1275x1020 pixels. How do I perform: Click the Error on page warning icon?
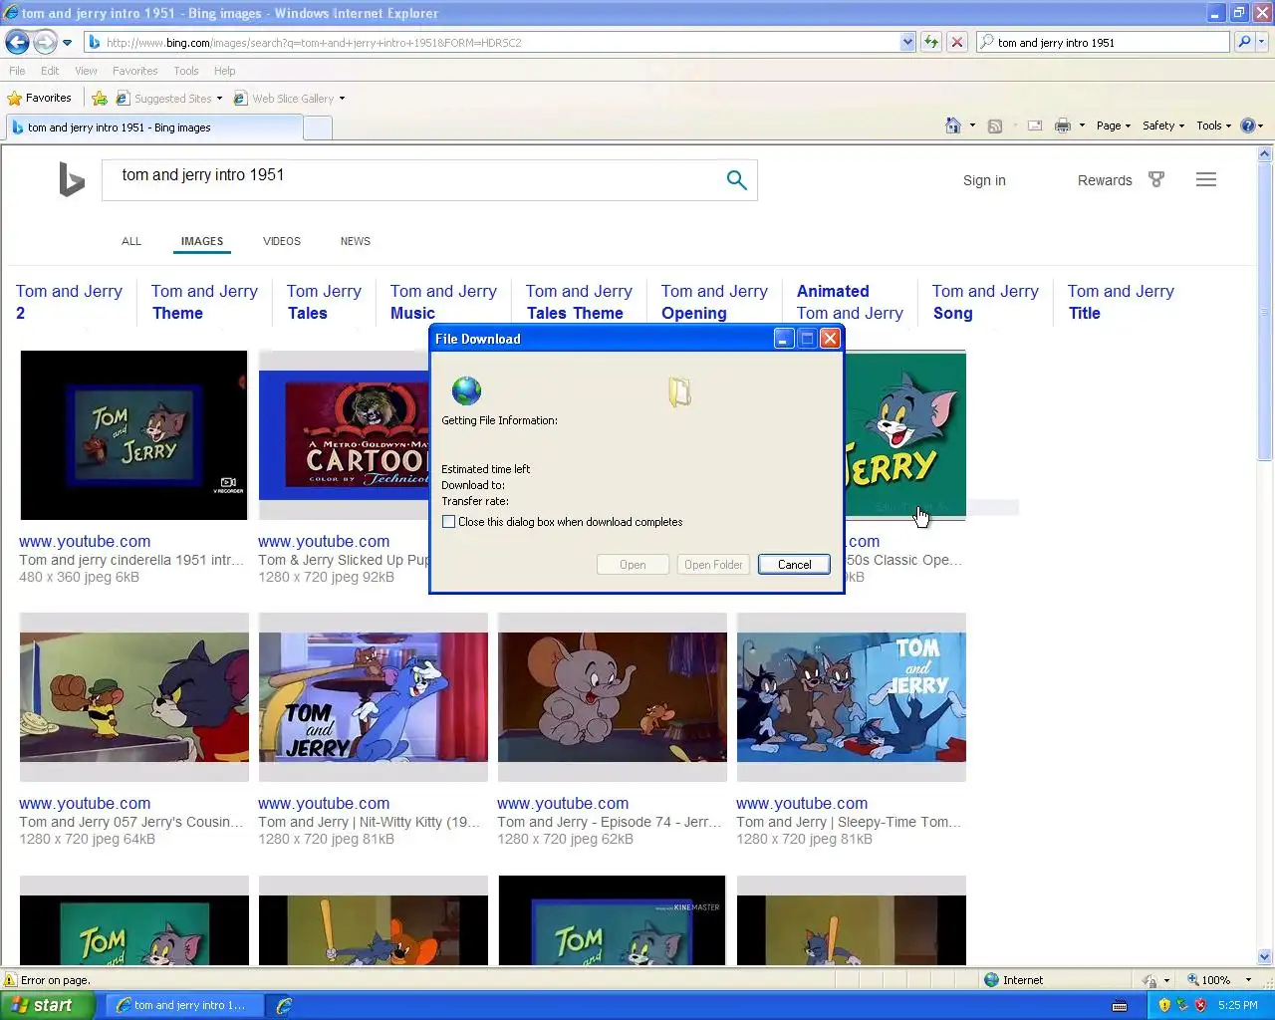[11, 980]
